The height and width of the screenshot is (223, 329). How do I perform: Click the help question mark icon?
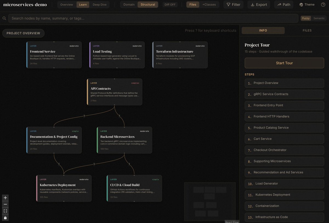[323, 4]
